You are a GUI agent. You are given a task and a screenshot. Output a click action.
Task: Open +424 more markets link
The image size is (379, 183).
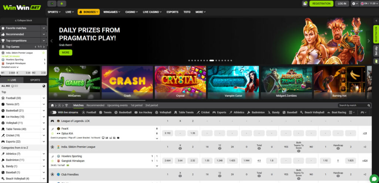(365, 161)
